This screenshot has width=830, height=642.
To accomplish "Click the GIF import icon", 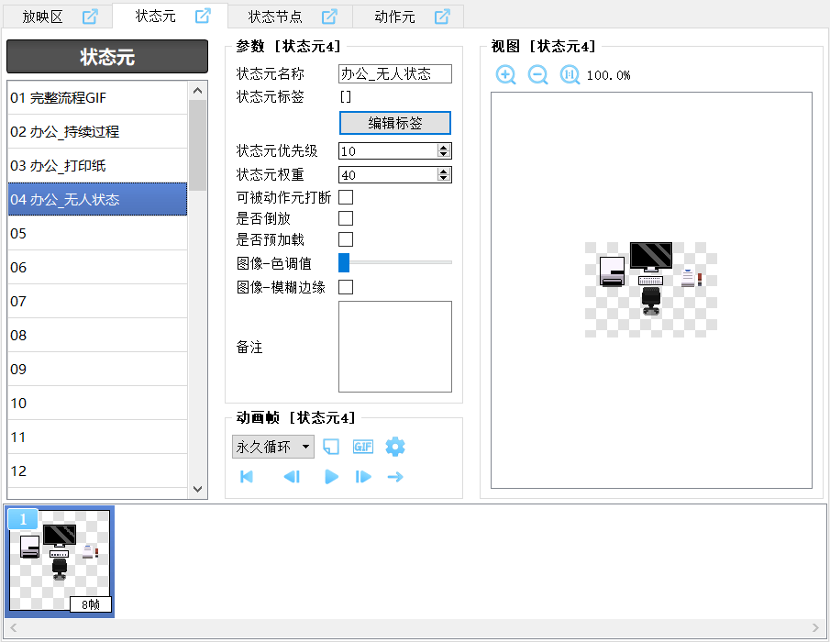I will click(x=363, y=447).
